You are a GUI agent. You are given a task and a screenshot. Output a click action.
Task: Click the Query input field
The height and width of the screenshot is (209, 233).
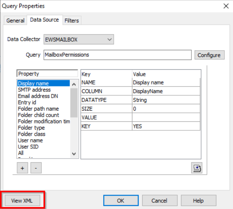[117, 55]
